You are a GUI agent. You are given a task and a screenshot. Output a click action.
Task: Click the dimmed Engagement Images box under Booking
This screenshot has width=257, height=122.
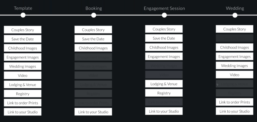pyautogui.click(x=93, y=57)
